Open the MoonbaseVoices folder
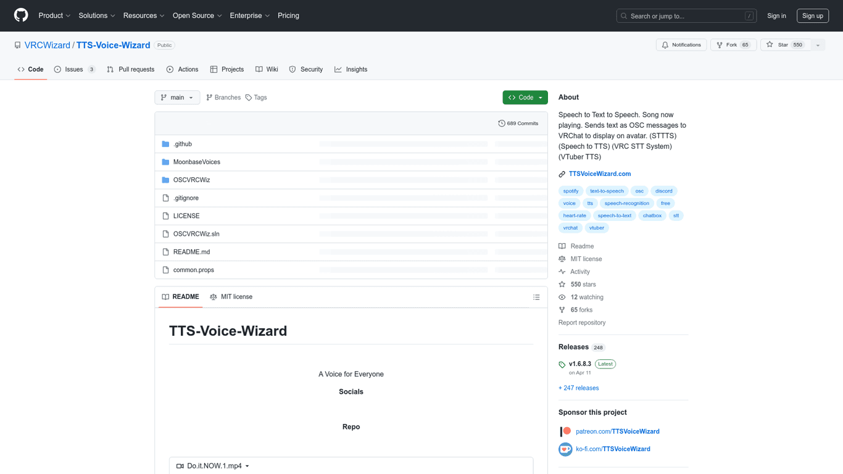The width and height of the screenshot is (843, 474). click(x=197, y=162)
